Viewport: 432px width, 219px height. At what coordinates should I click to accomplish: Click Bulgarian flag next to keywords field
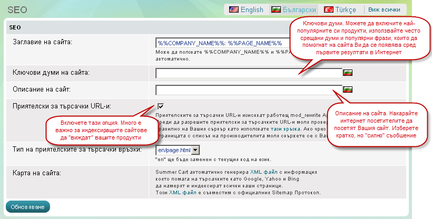[348, 72]
